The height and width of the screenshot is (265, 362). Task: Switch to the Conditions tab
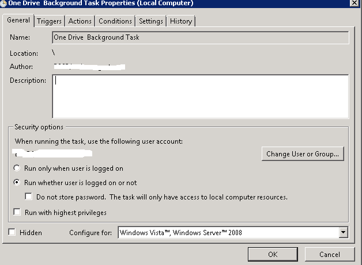tap(115, 21)
